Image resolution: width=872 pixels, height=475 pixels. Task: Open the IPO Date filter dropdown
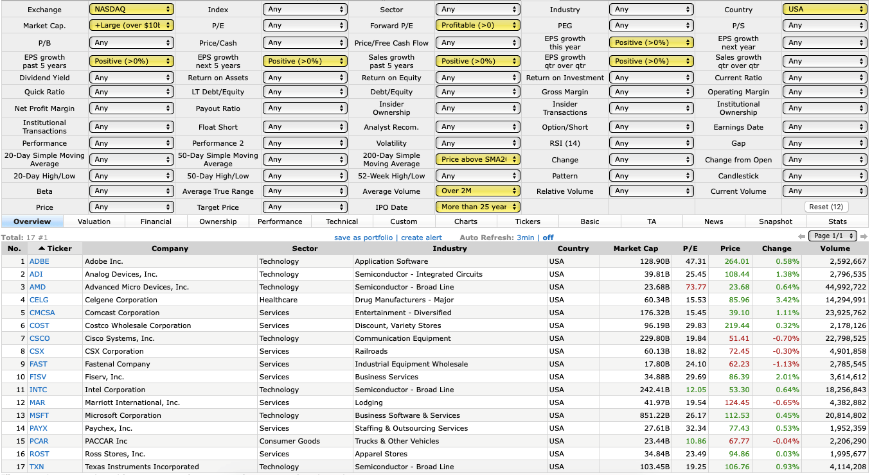click(477, 207)
